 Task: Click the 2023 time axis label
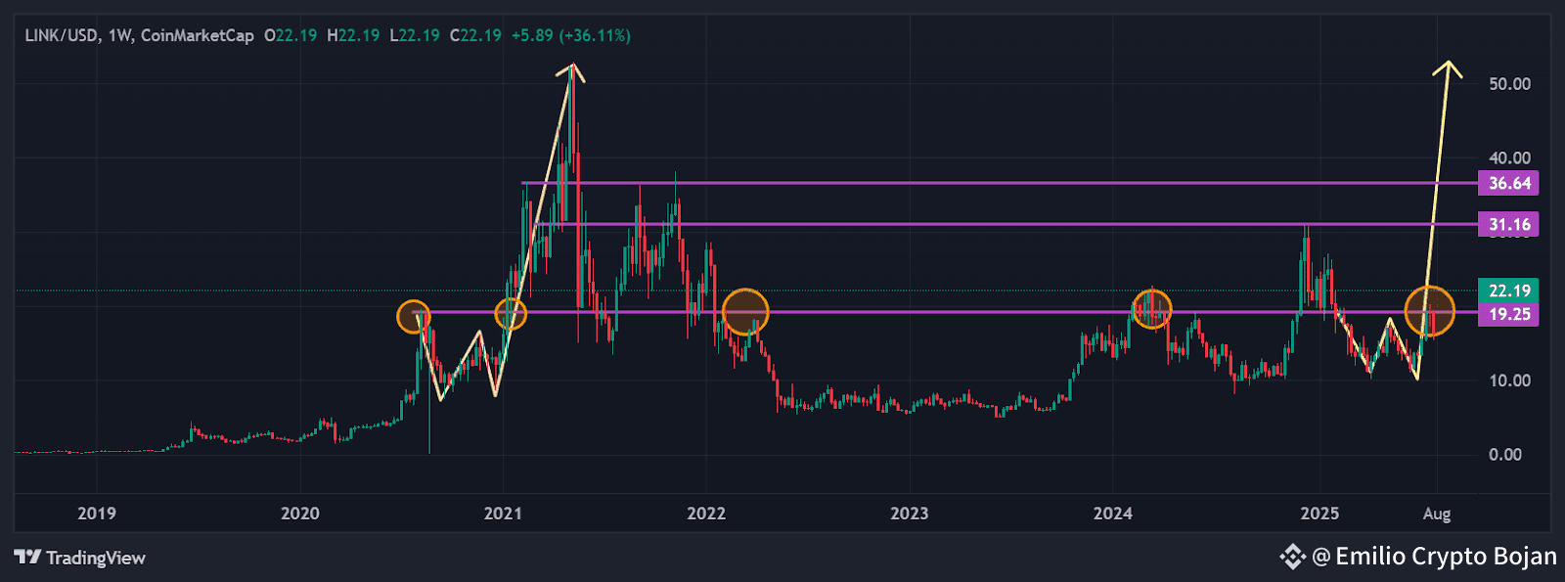click(x=910, y=514)
